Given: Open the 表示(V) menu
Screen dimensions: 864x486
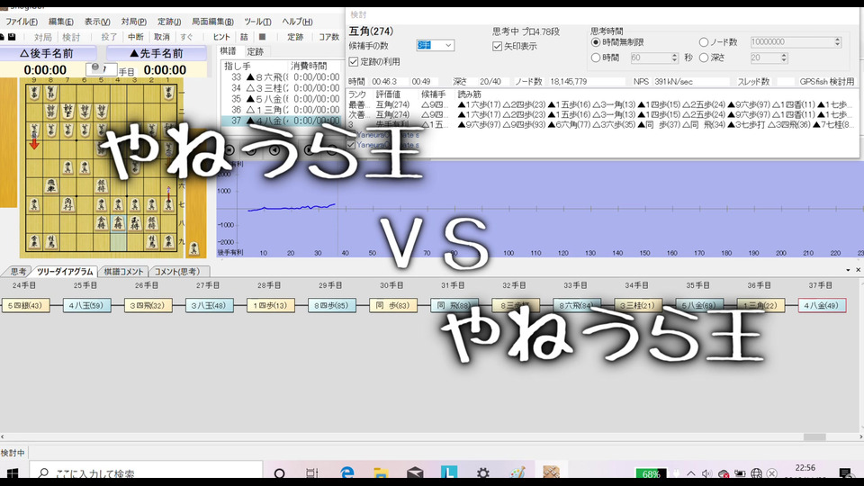Looking at the screenshot, I should pyautogui.click(x=97, y=22).
